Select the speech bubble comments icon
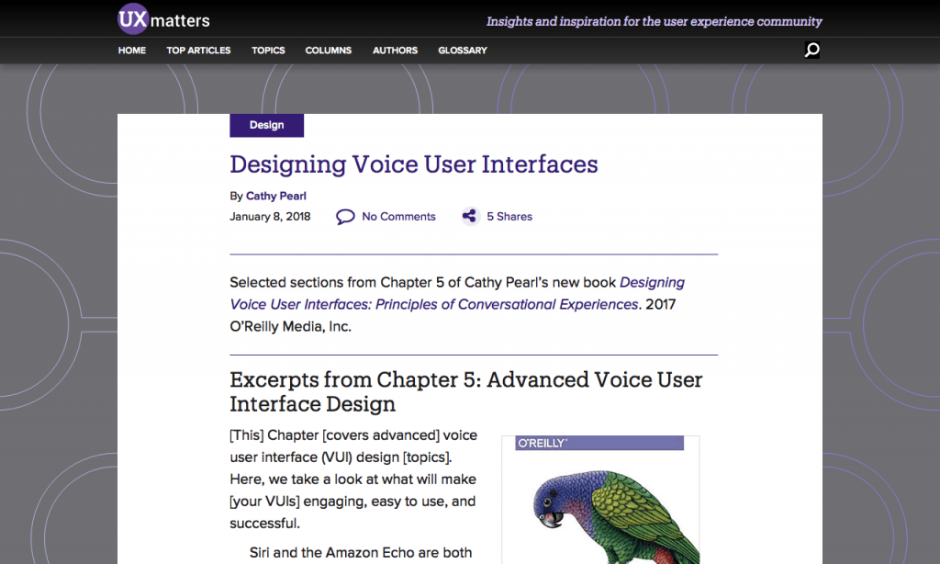This screenshot has width=940, height=564. click(346, 216)
